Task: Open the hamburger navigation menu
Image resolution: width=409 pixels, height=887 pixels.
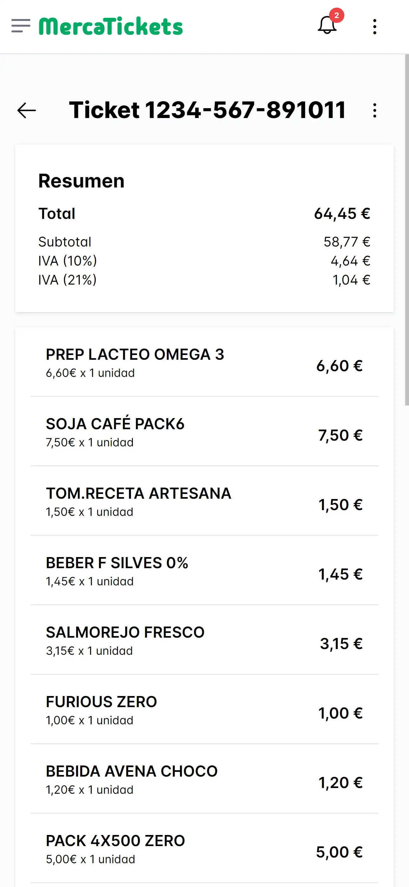Action: [x=21, y=26]
